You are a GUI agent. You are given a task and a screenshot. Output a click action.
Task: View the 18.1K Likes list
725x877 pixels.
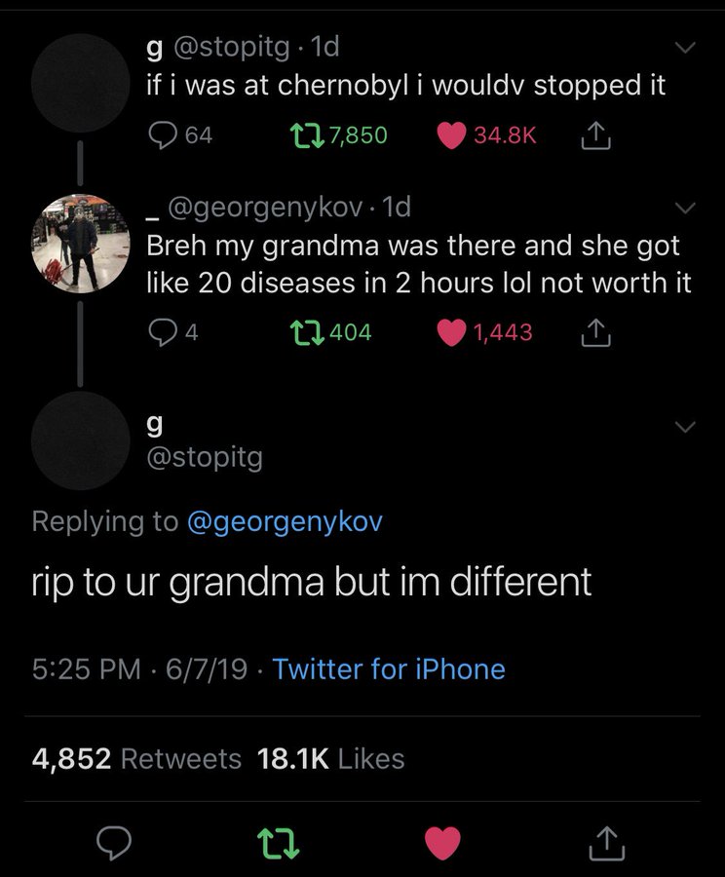coord(331,758)
